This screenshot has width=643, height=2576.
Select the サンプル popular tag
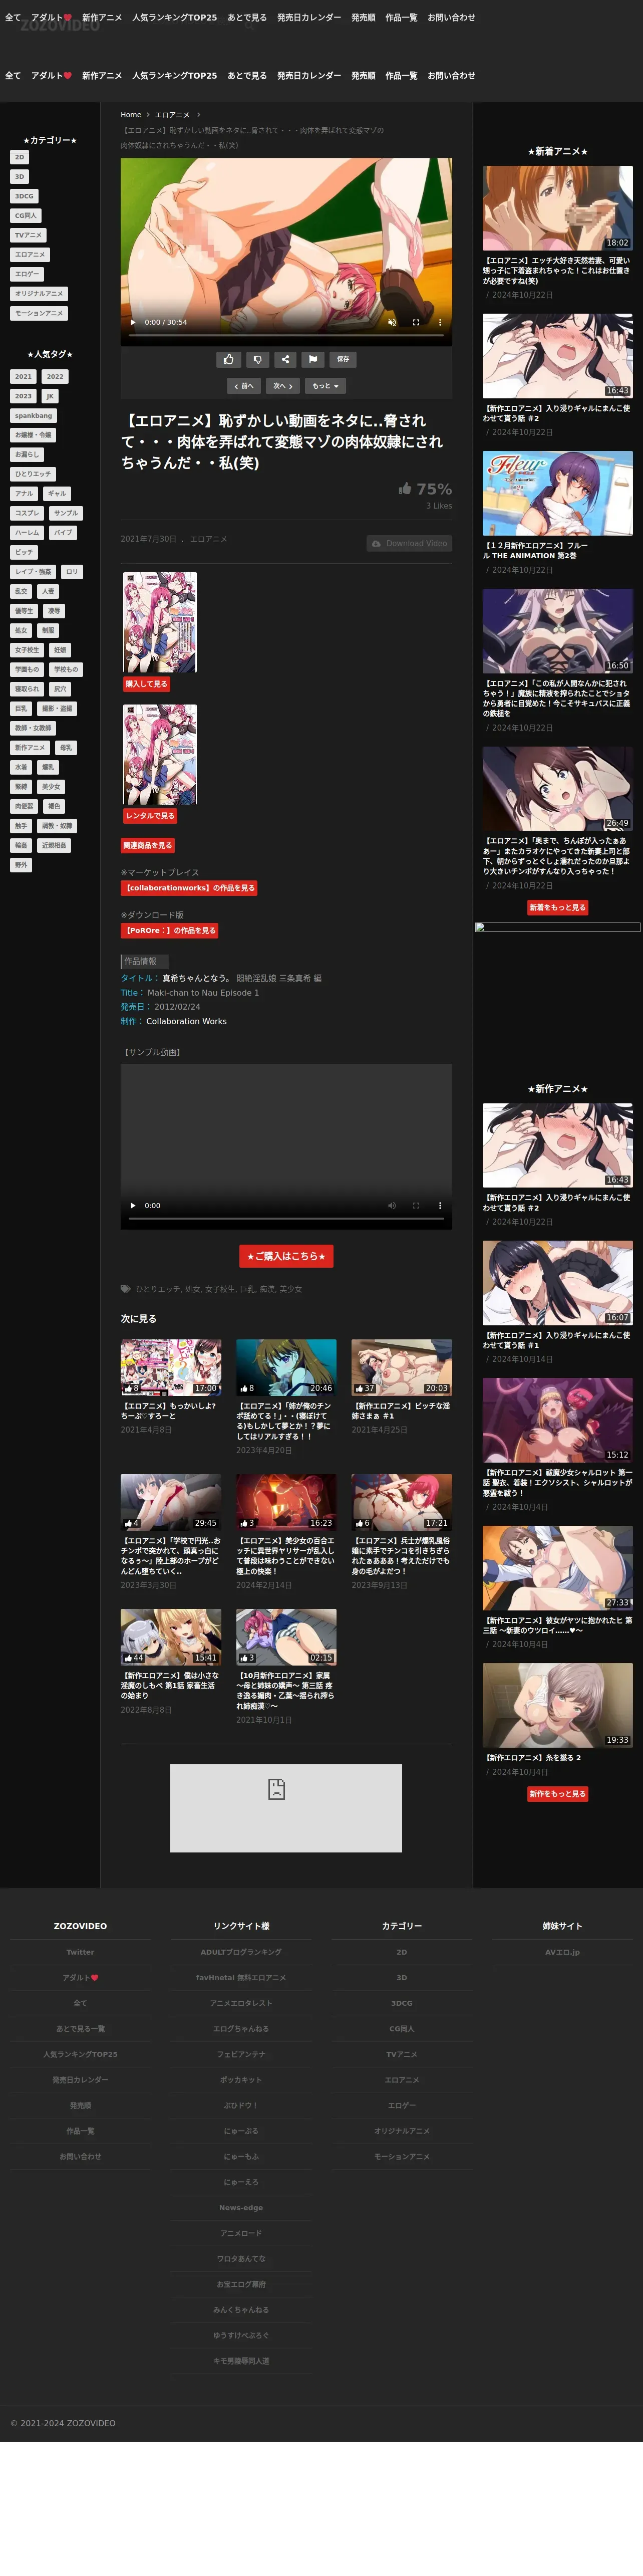point(66,513)
